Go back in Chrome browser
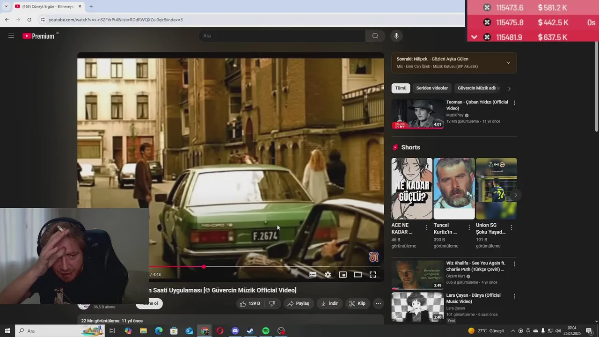Image resolution: width=599 pixels, height=337 pixels. tap(7, 20)
